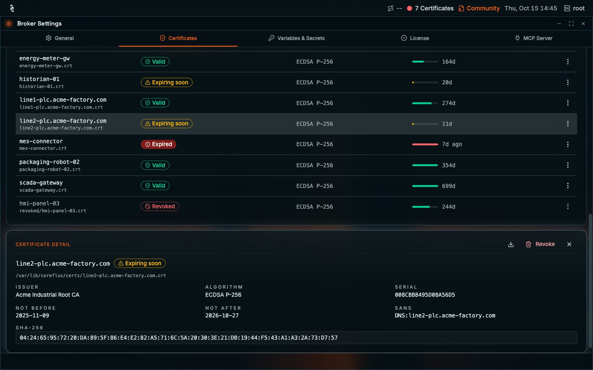Open actions menu for historian-01 row
This screenshot has height=370, width=593.
pyautogui.click(x=567, y=83)
